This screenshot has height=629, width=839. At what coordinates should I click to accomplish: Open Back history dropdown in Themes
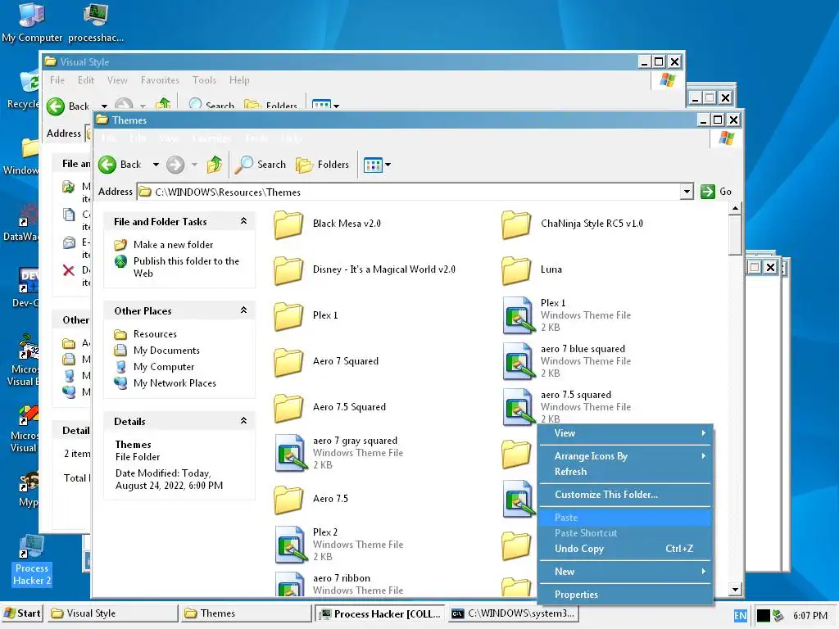[x=156, y=165]
